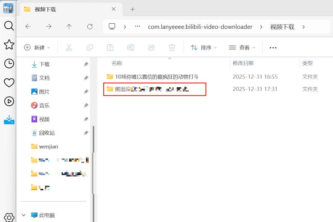The height and width of the screenshot is (222, 333).
Task: Click the search magnifier icon in left sidebar
Action: click(x=9, y=26)
